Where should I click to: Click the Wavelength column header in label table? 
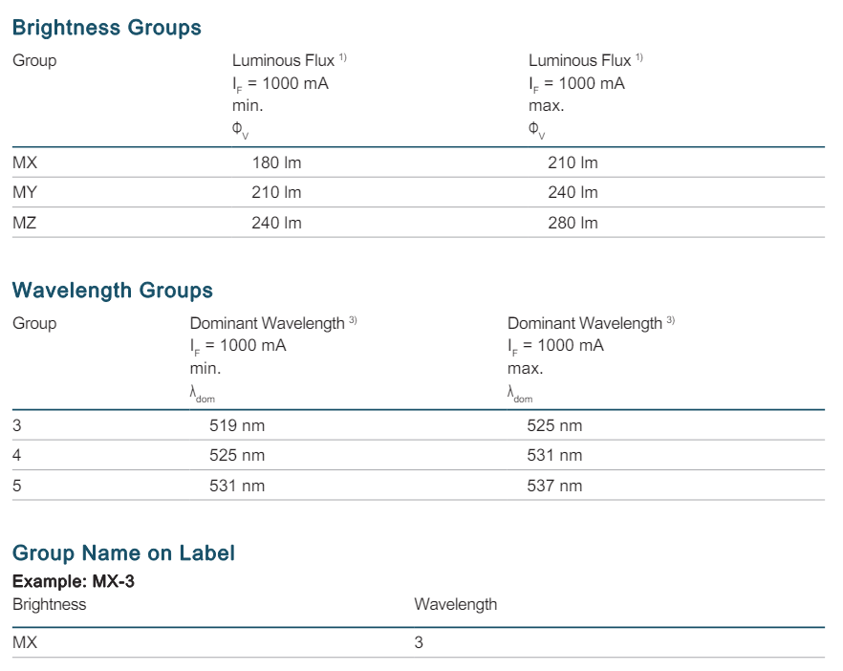tap(455, 605)
